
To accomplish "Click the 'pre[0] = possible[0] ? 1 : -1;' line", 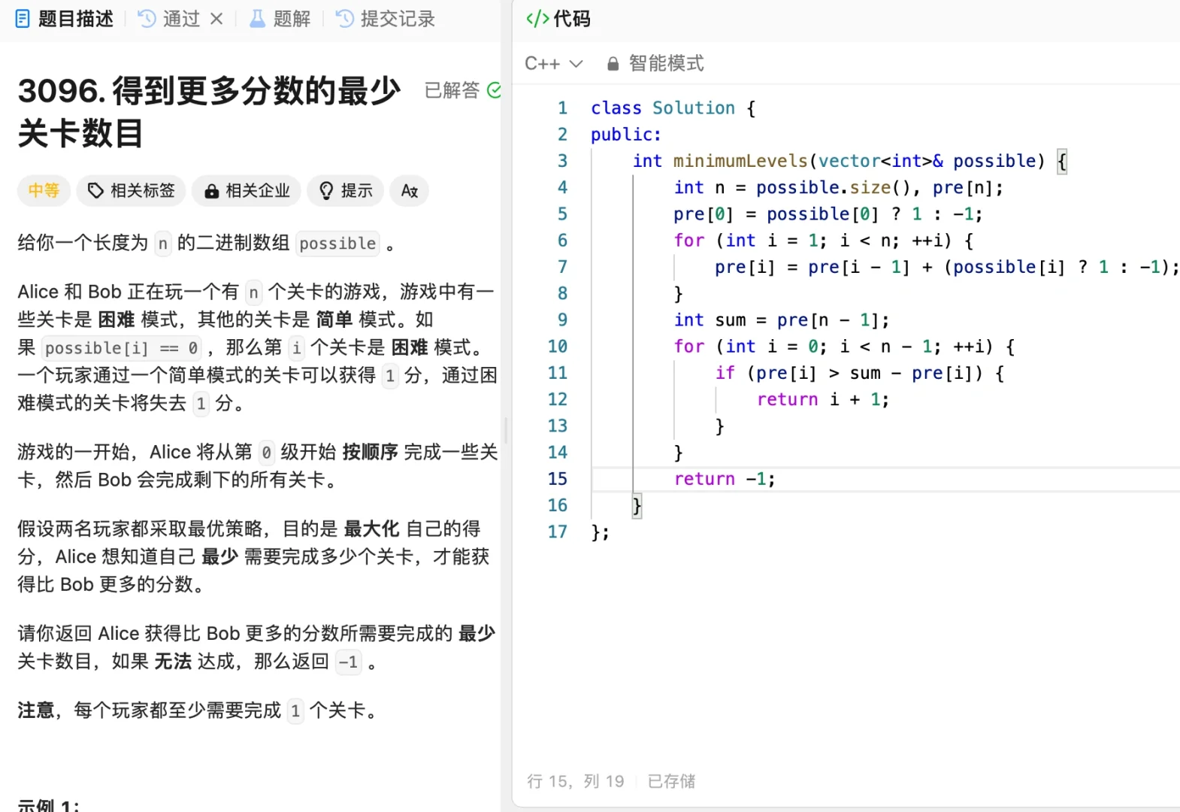I will 828,214.
